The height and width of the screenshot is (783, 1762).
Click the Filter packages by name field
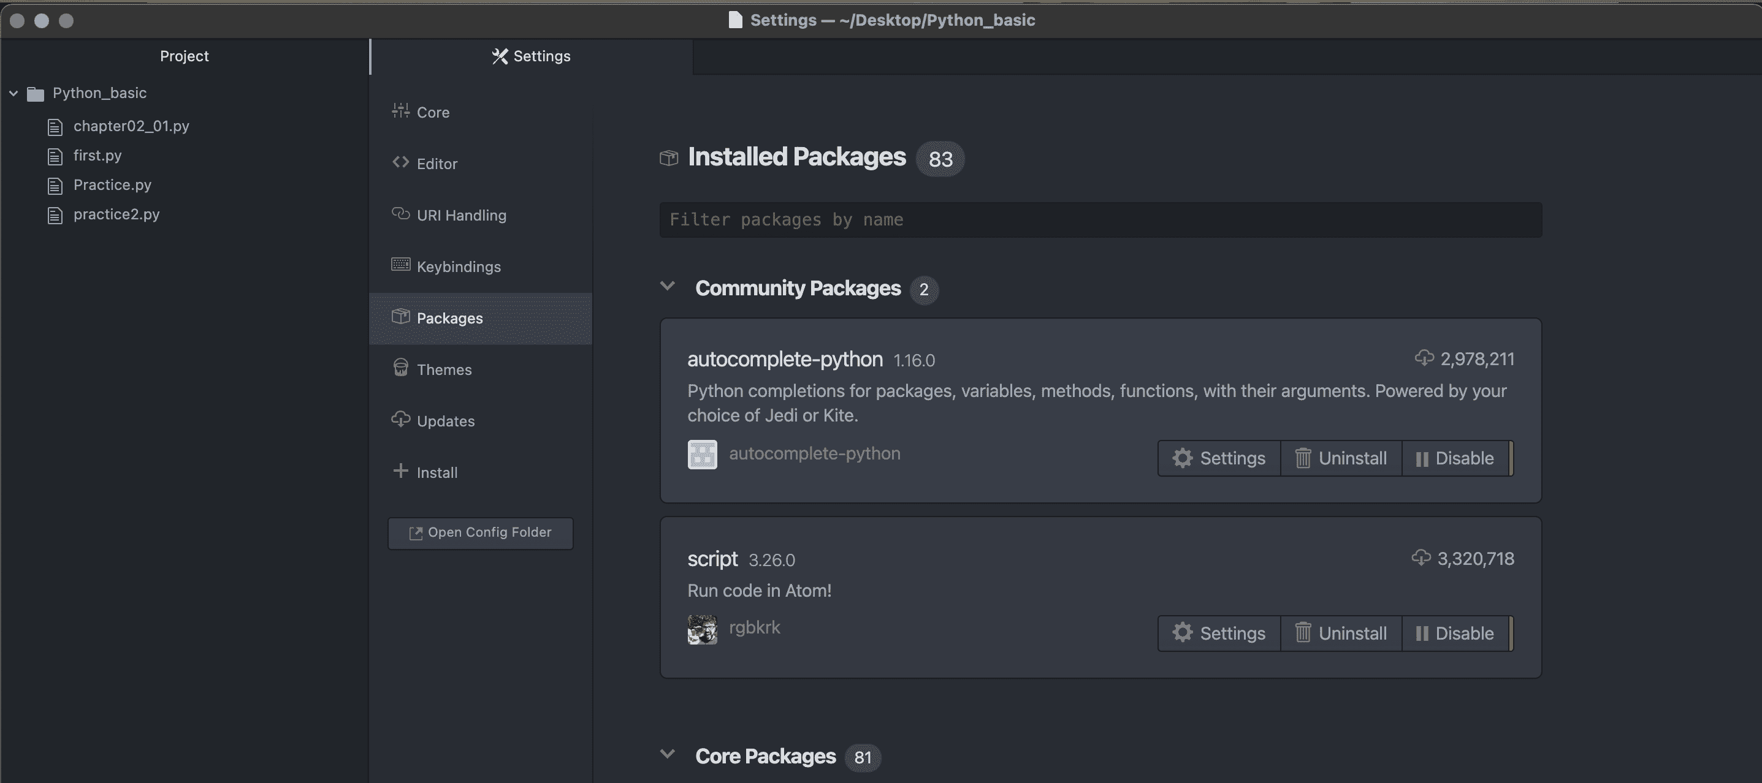(1100, 219)
